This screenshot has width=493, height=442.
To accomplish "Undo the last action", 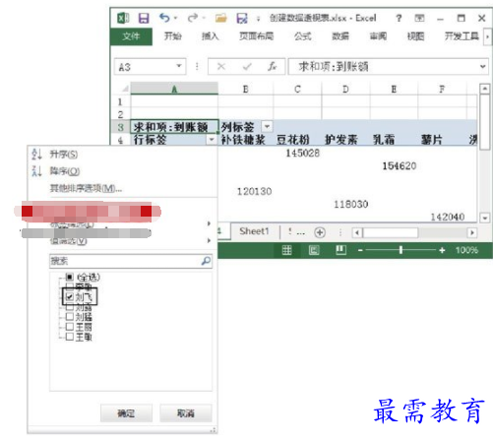I will (x=164, y=18).
